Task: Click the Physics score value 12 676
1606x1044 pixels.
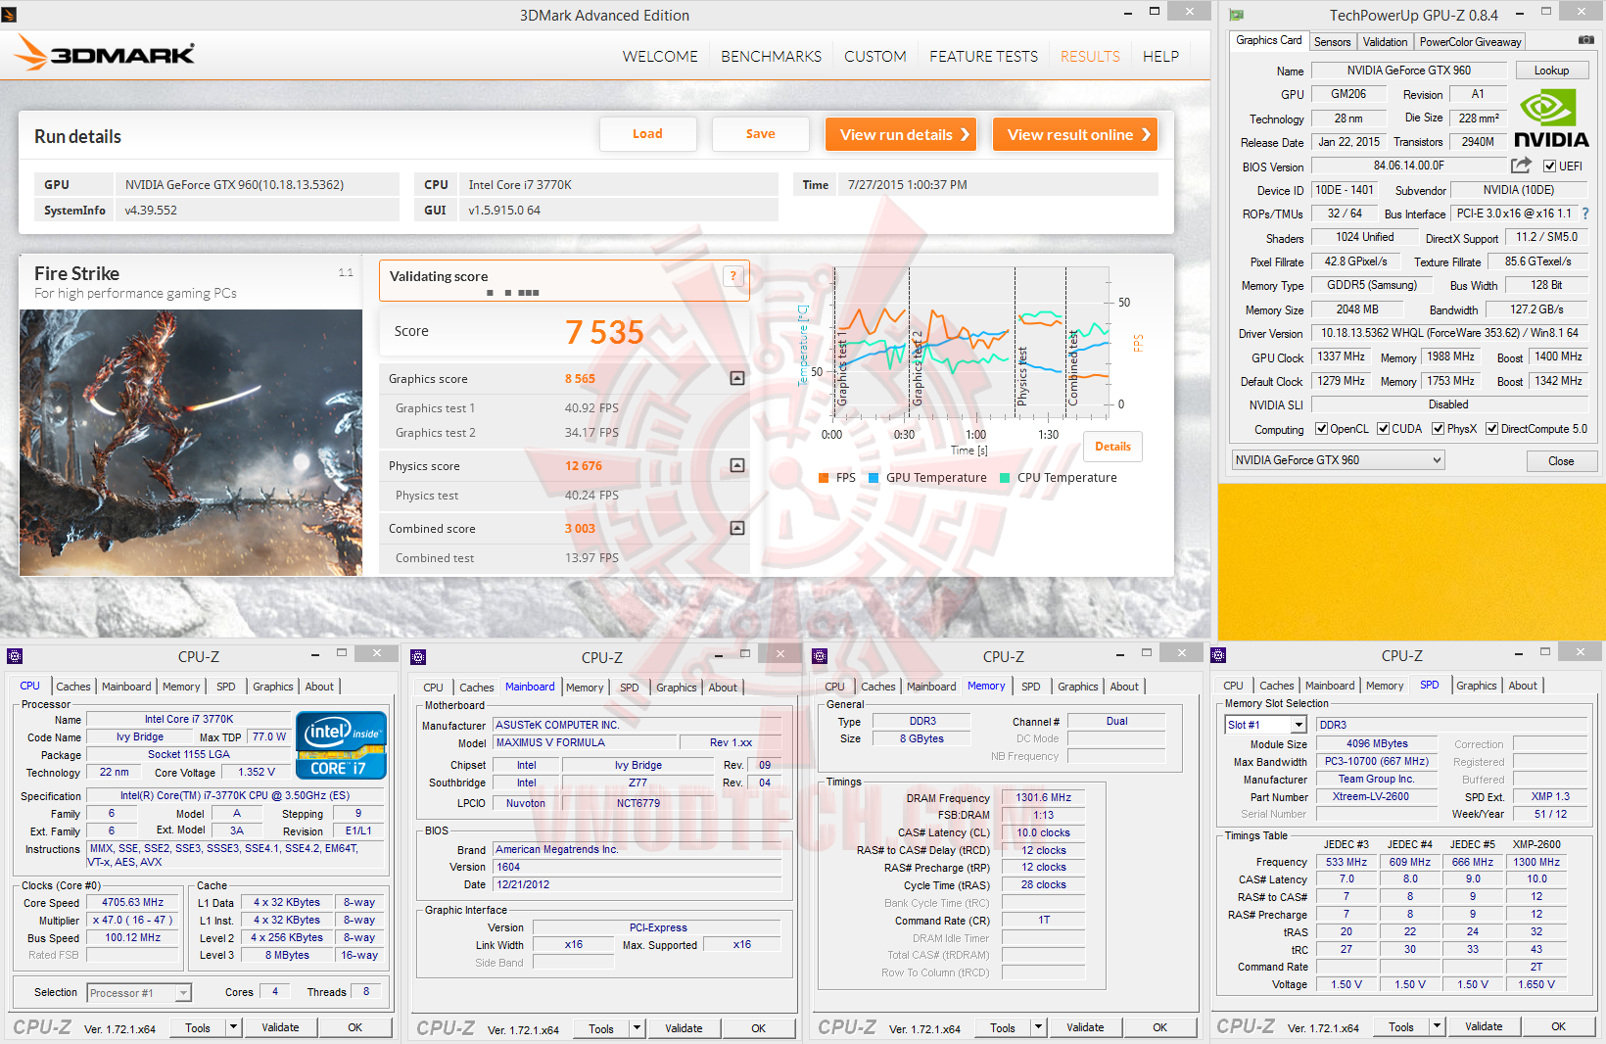Action: tap(584, 466)
